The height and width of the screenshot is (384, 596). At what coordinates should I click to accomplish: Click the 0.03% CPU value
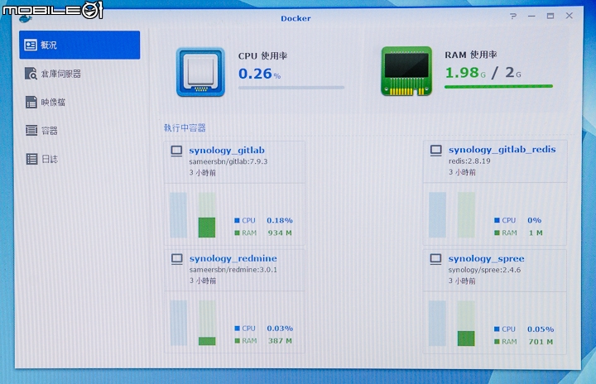280,329
